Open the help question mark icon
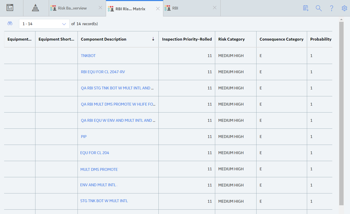This screenshot has height=214, width=350. 332,8
